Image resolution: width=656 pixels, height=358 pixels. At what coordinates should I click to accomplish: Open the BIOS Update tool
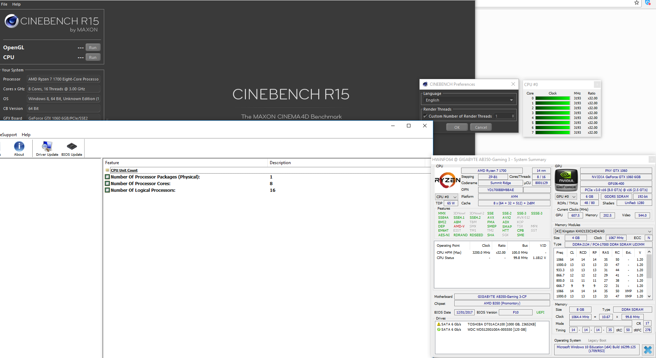(72, 146)
